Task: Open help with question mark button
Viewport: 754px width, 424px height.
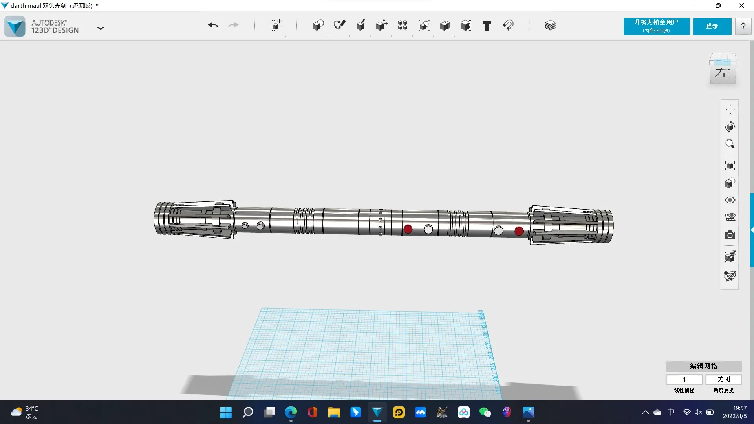Action: [x=743, y=26]
